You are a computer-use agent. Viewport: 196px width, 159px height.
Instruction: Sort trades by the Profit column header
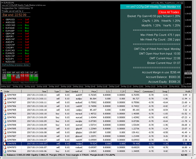[180, 91]
